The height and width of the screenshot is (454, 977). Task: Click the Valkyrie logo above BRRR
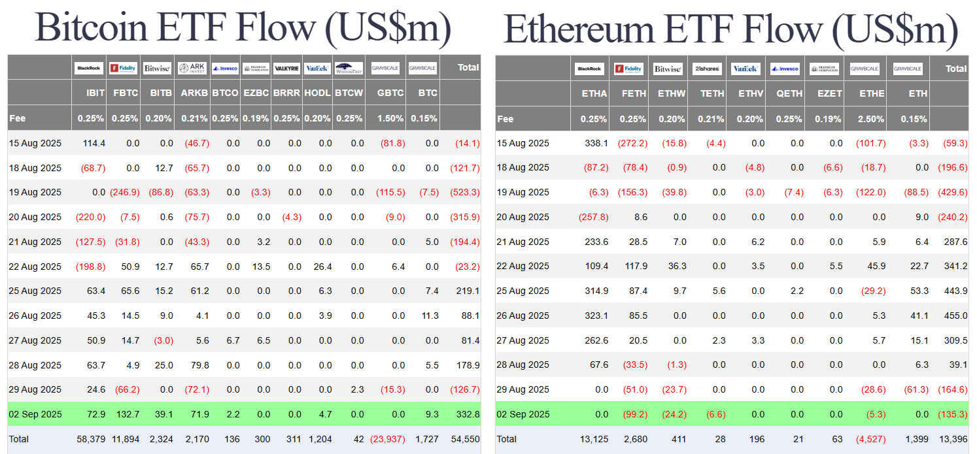[x=286, y=68]
